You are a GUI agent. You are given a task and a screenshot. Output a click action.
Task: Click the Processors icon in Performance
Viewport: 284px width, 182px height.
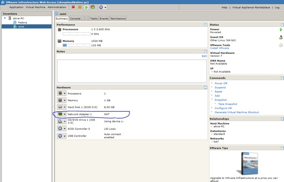pos(59,30)
